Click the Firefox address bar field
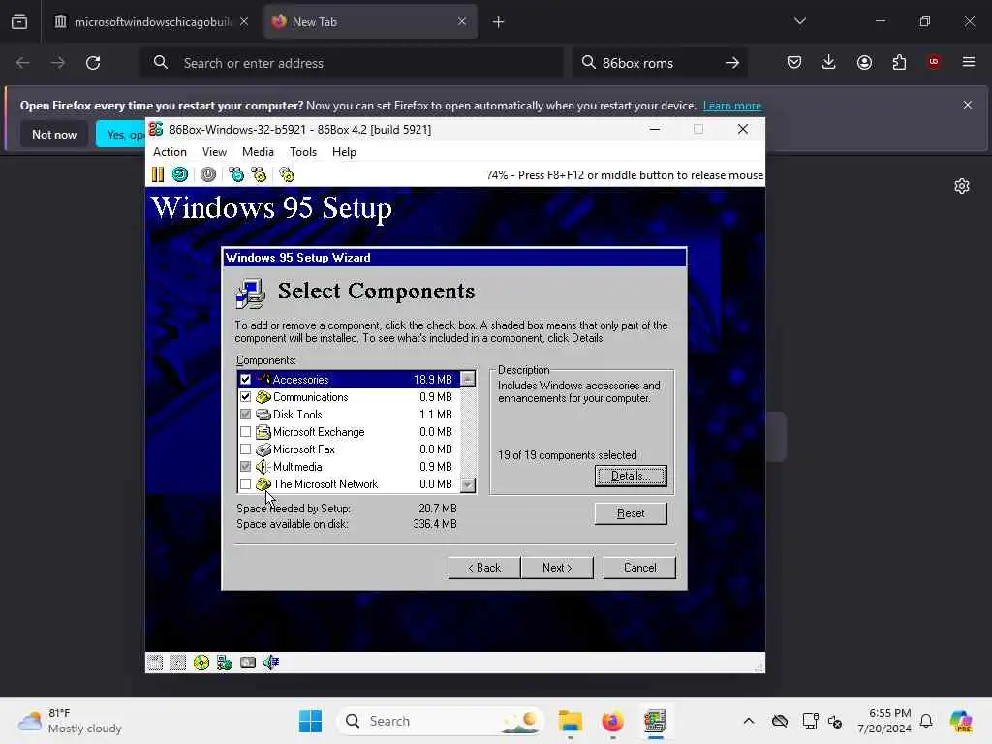The width and height of the screenshot is (992, 744). pos(353,63)
